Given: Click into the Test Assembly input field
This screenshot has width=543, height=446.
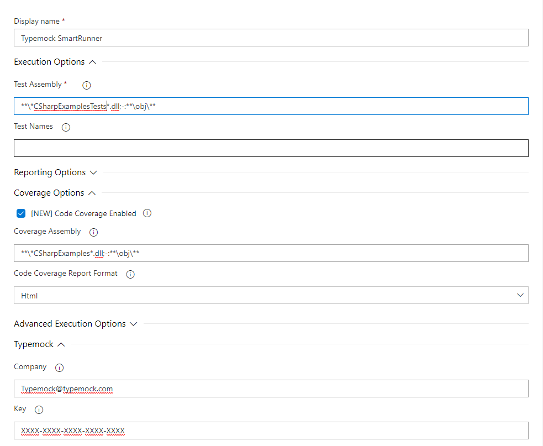Looking at the screenshot, I should pyautogui.click(x=331, y=106).
